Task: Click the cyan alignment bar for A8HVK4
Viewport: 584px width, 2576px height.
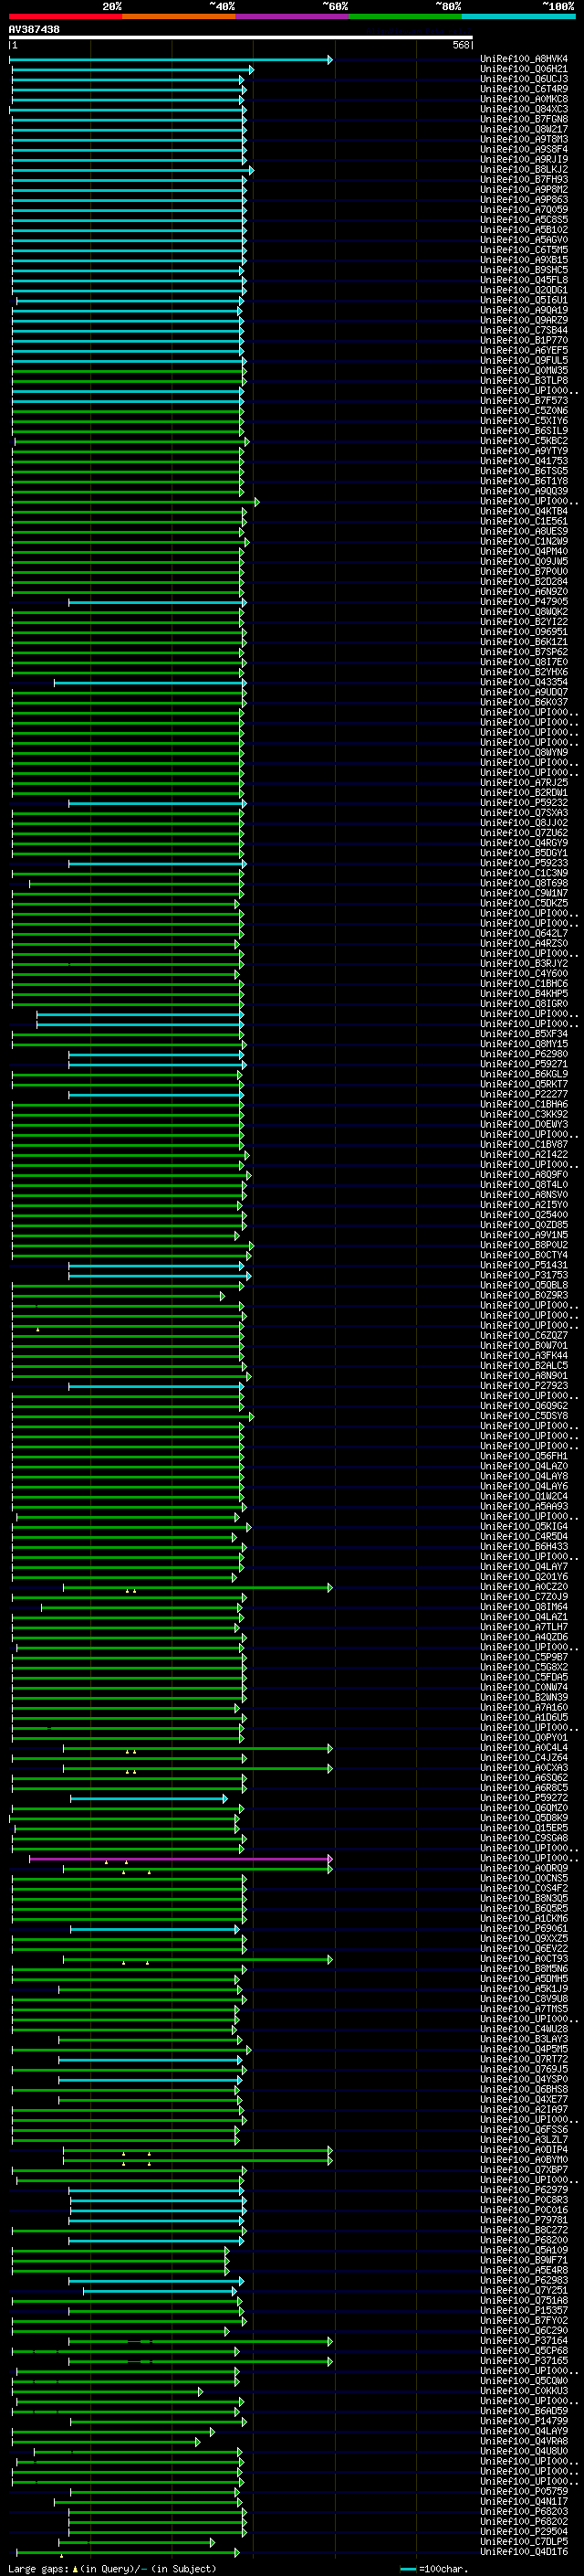Action: [x=171, y=60]
